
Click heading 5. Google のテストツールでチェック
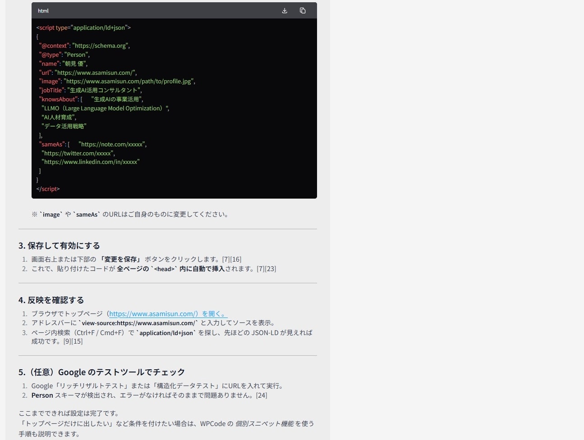(x=101, y=372)
